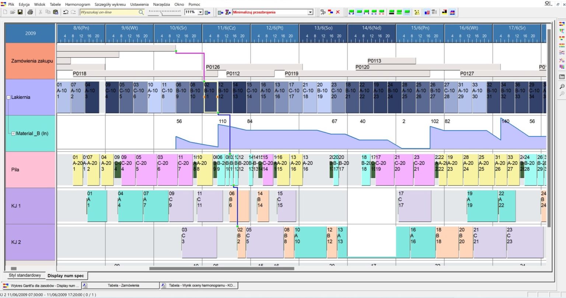
Task: Expand the Material _B (In) row
Action: (13, 134)
